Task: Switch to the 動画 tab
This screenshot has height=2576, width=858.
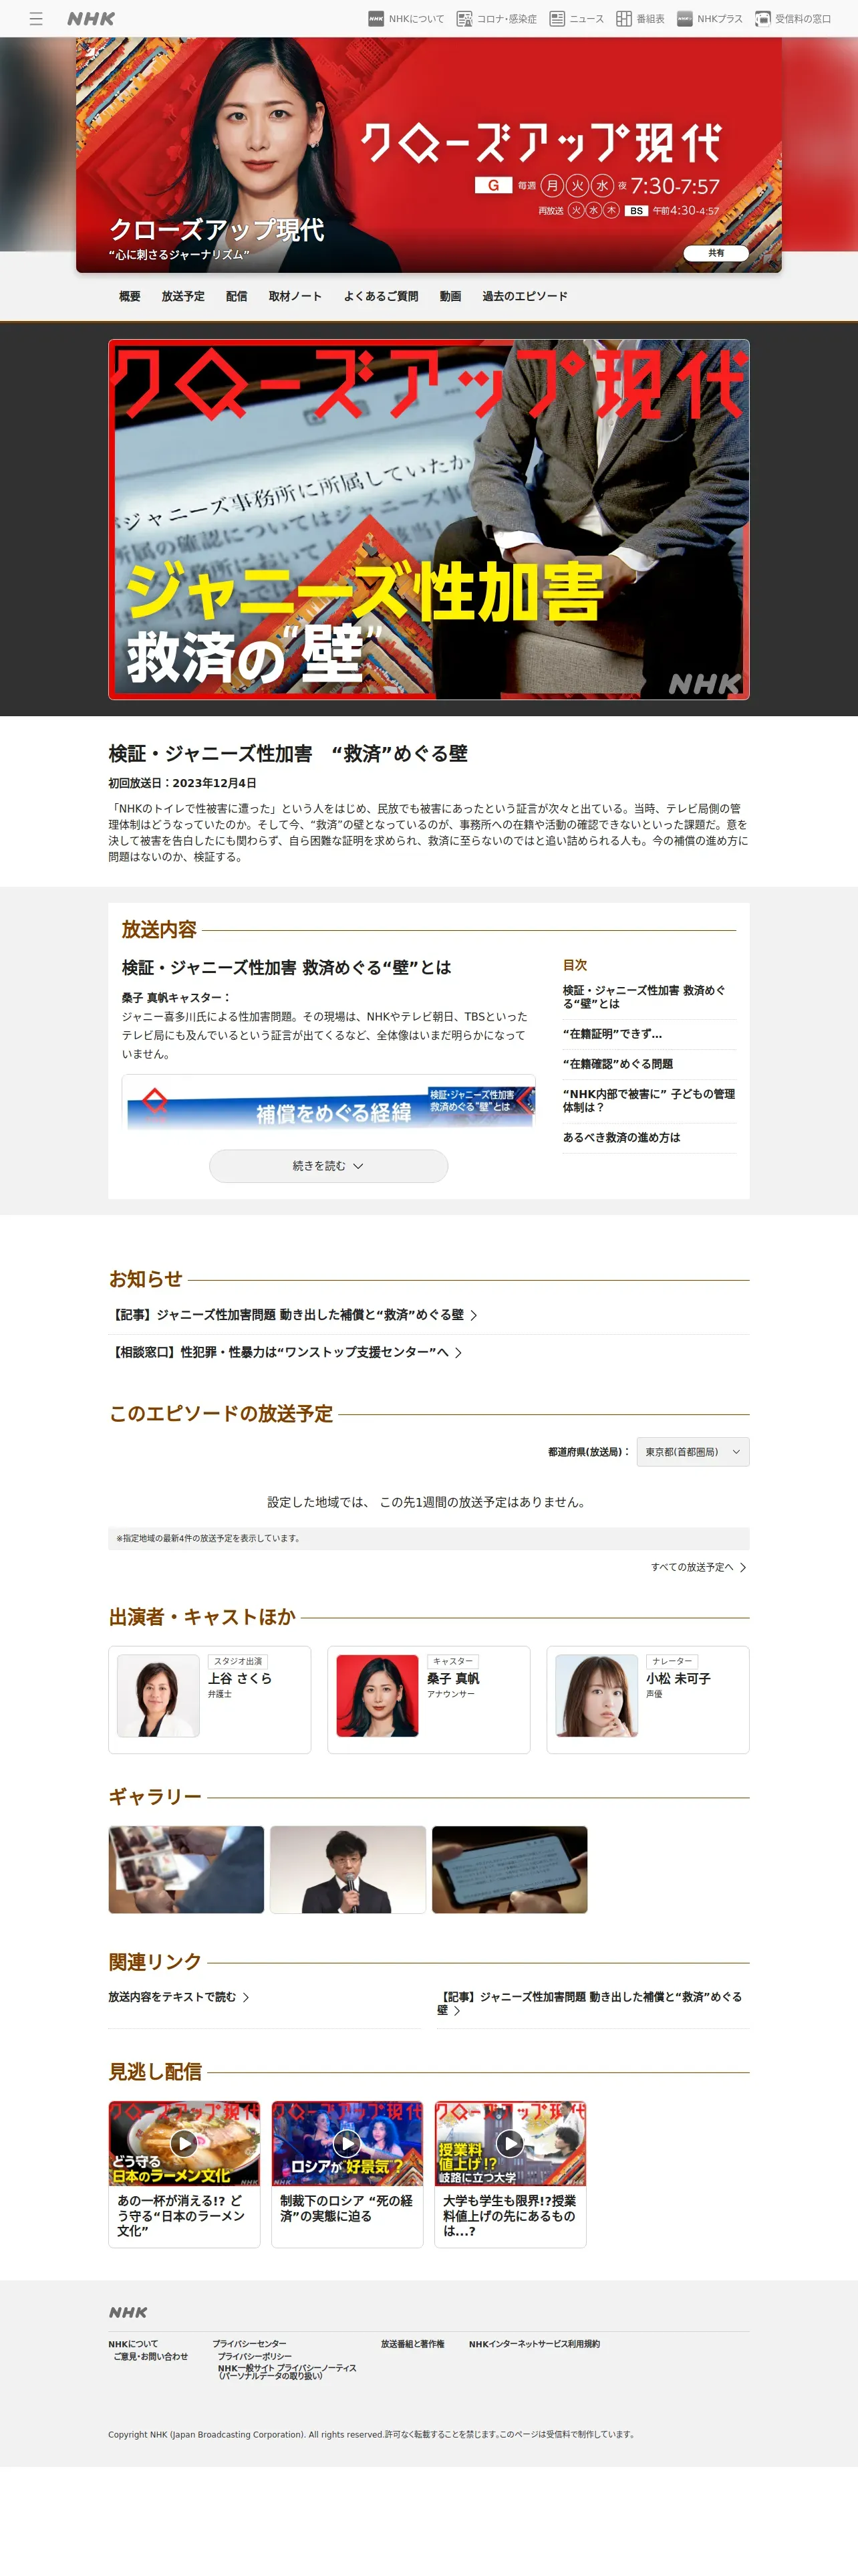Action: [450, 297]
